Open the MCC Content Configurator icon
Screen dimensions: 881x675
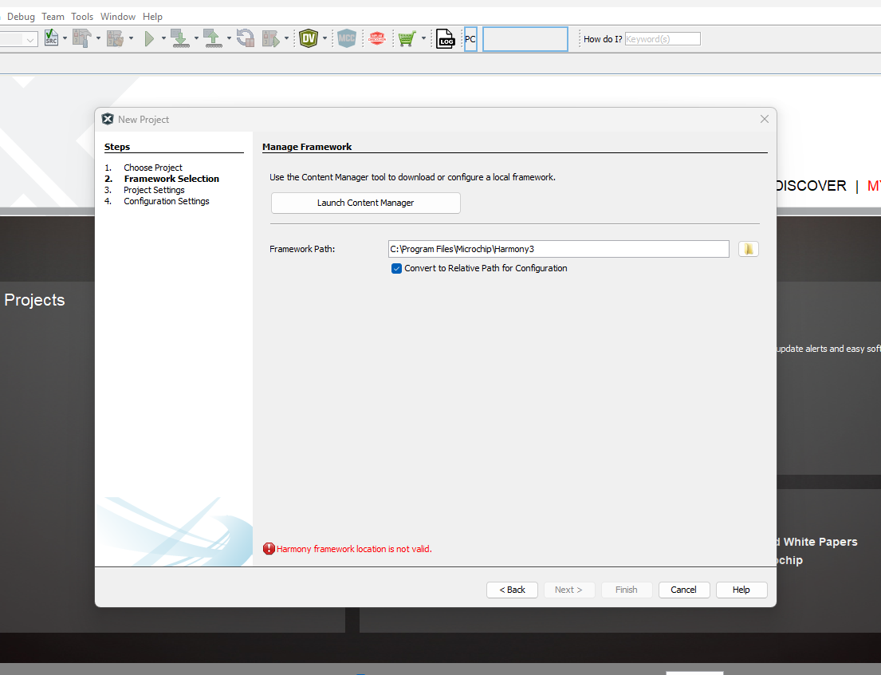coord(347,38)
